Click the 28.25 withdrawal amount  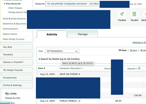[x=118, y=101]
